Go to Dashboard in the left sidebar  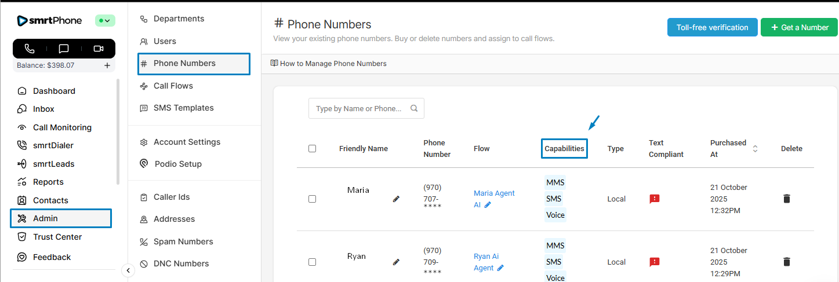[54, 91]
